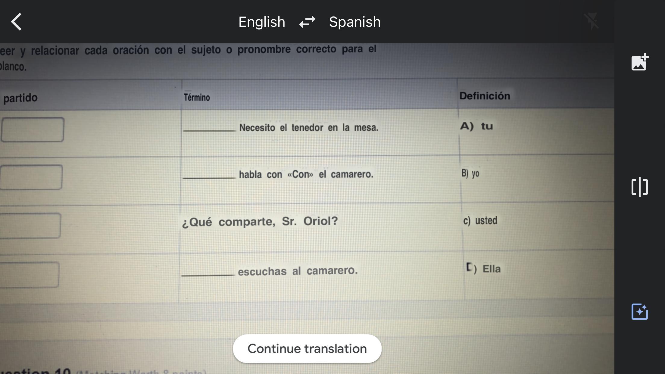Tap the 'c) usted' option text
Screen dimensions: 665x374
click(x=480, y=220)
